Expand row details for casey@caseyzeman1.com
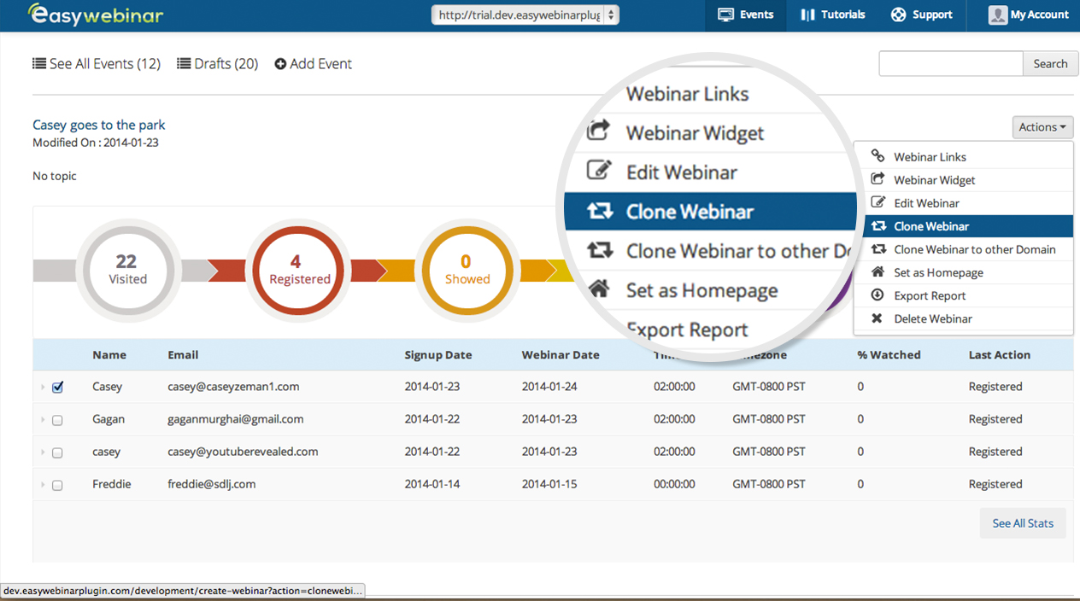 tap(43, 388)
